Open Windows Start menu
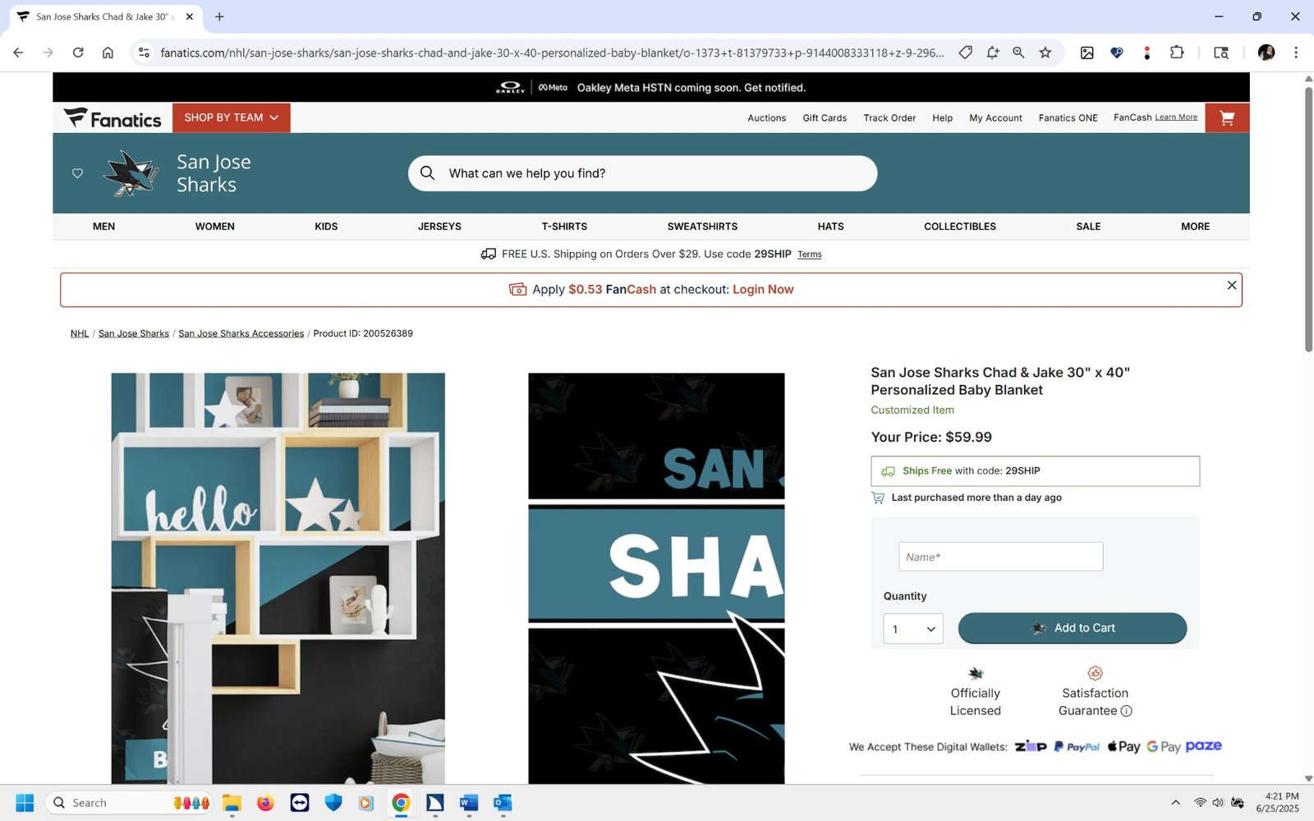The image size is (1314, 821). (25, 803)
